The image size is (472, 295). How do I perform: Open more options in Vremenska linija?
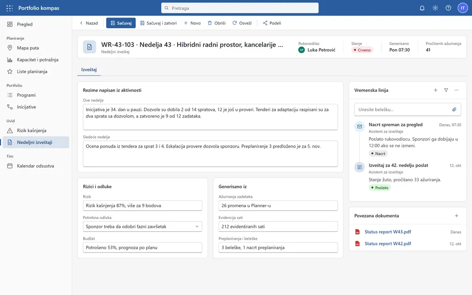click(x=456, y=90)
